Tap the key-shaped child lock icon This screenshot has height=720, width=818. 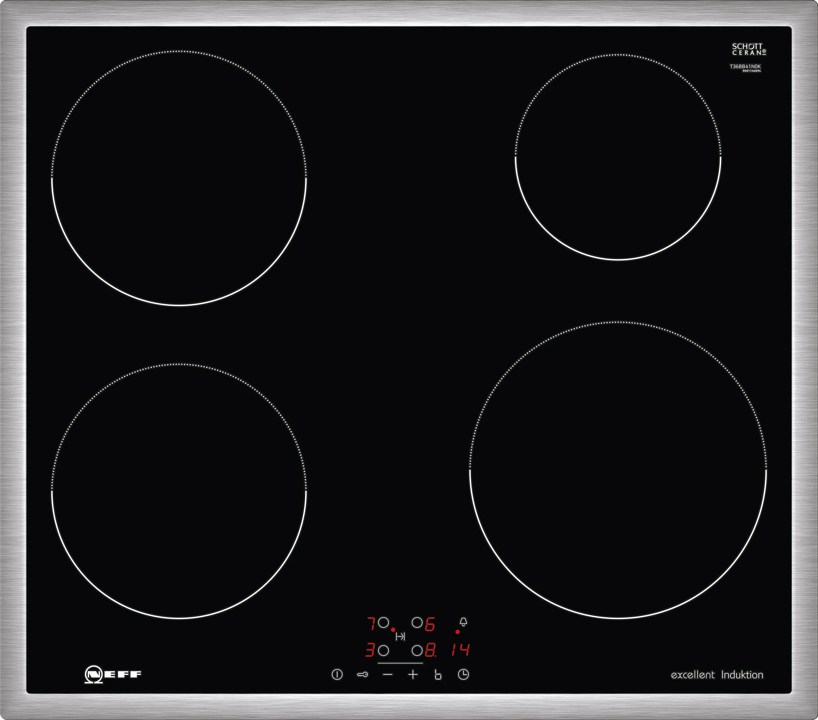point(362,675)
